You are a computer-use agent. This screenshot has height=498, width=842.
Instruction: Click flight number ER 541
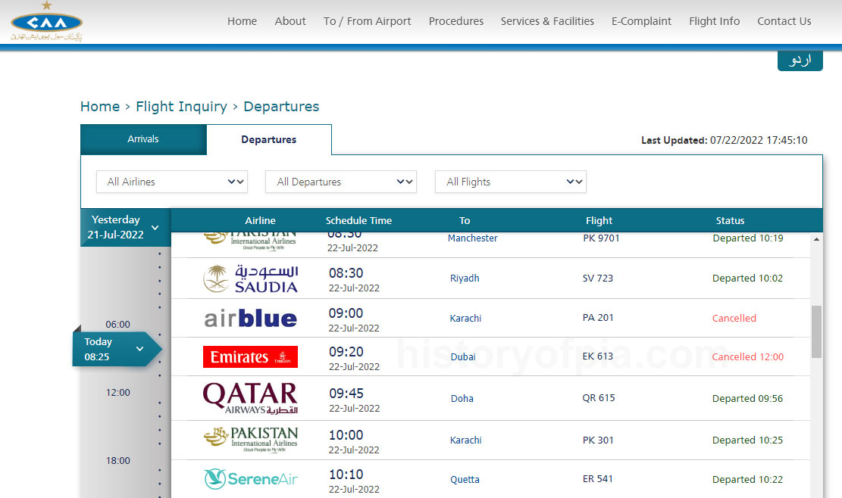point(598,479)
